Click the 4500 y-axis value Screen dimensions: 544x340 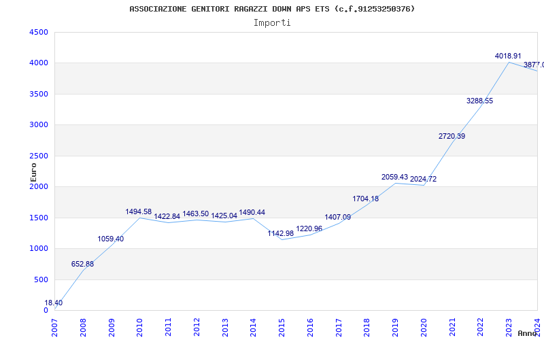pos(39,32)
